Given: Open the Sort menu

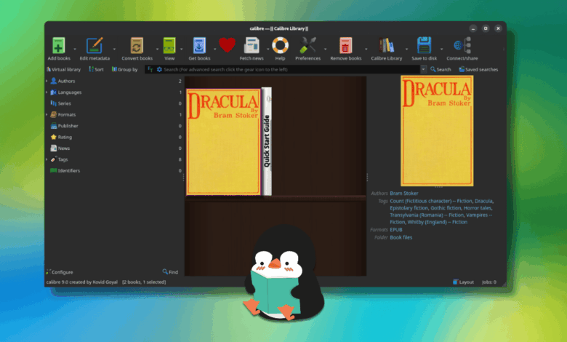Looking at the screenshot, I should click(96, 69).
